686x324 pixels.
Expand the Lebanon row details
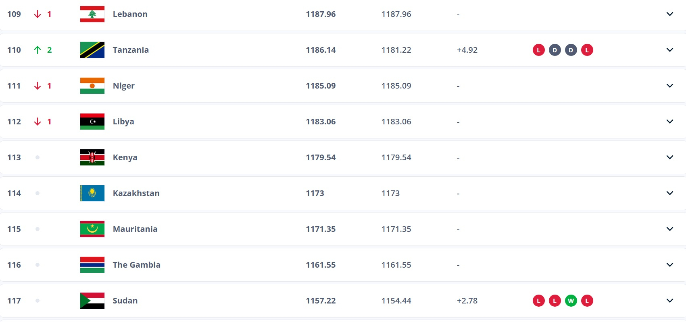(x=670, y=14)
